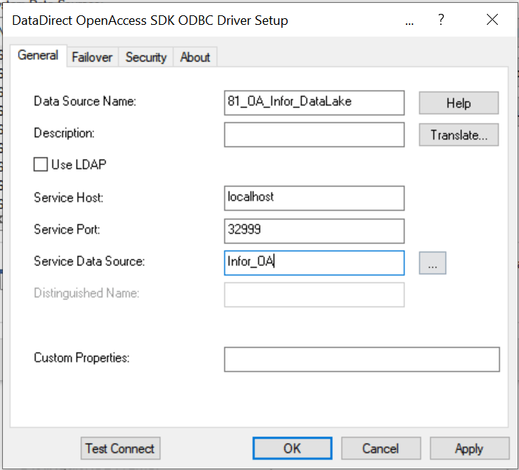Confirm settings with OK button

click(x=292, y=449)
